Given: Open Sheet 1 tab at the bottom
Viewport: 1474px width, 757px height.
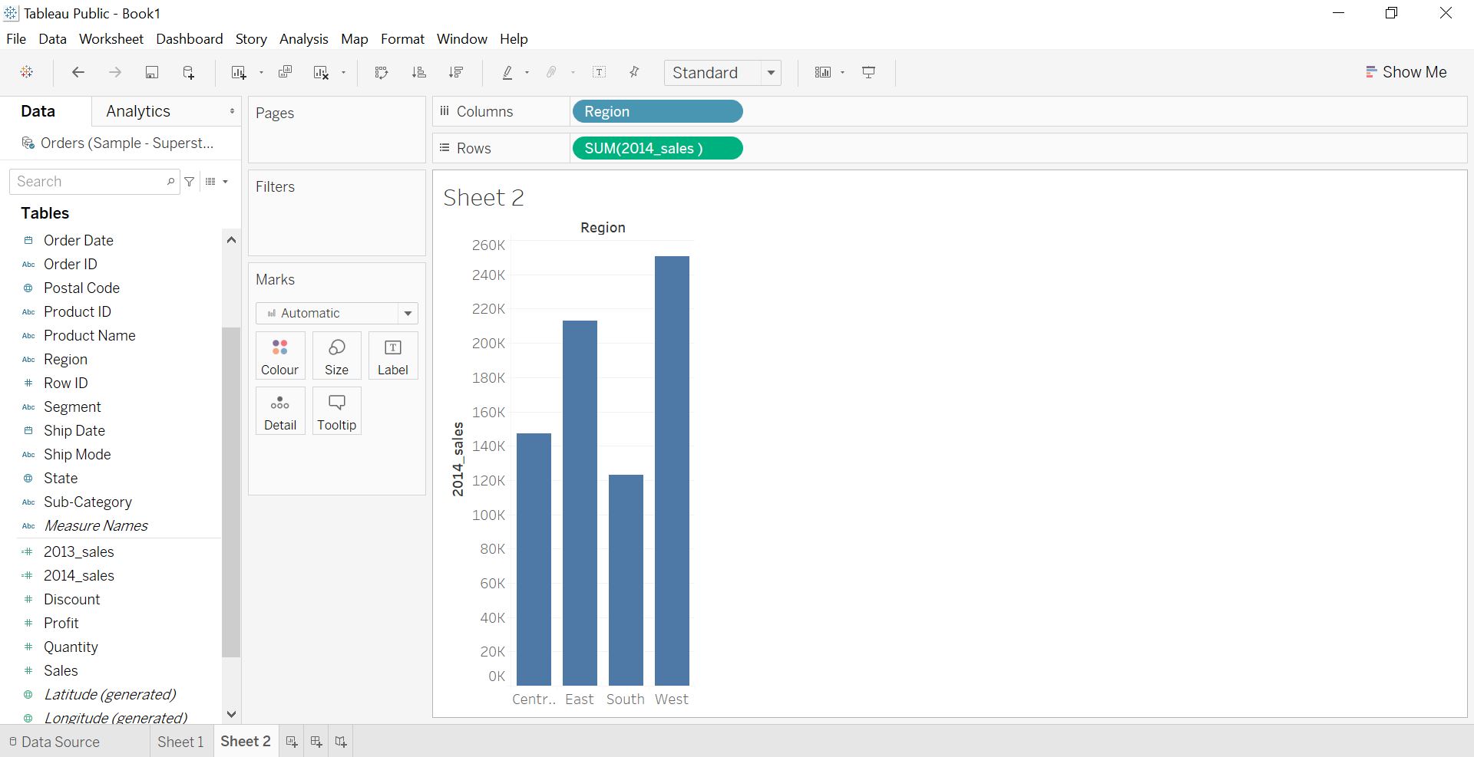Looking at the screenshot, I should (x=180, y=741).
